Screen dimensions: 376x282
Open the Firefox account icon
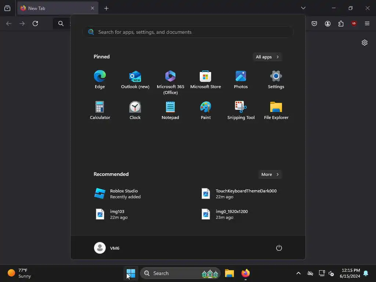[x=328, y=23]
